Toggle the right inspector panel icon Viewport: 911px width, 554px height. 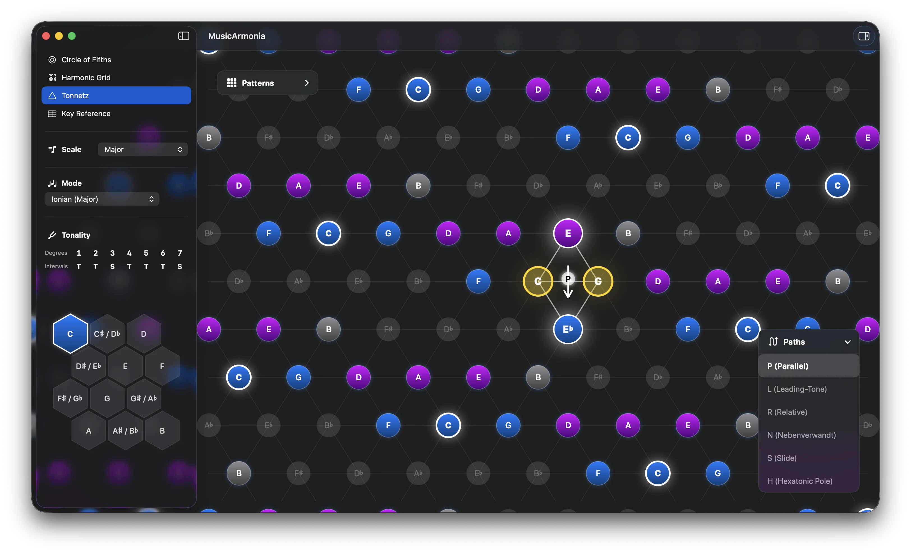tap(864, 36)
